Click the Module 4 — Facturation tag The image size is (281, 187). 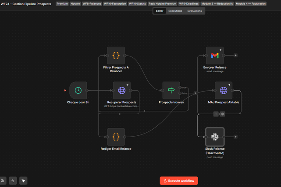pos(251,4)
